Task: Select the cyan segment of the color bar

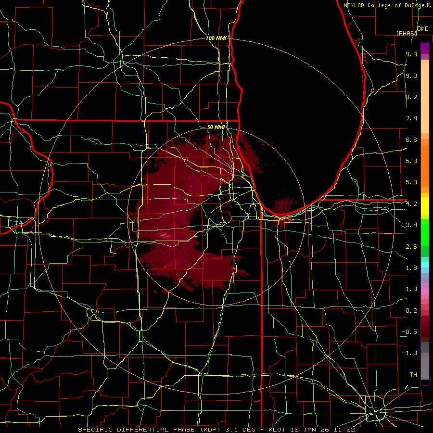Action: [x=425, y=265]
